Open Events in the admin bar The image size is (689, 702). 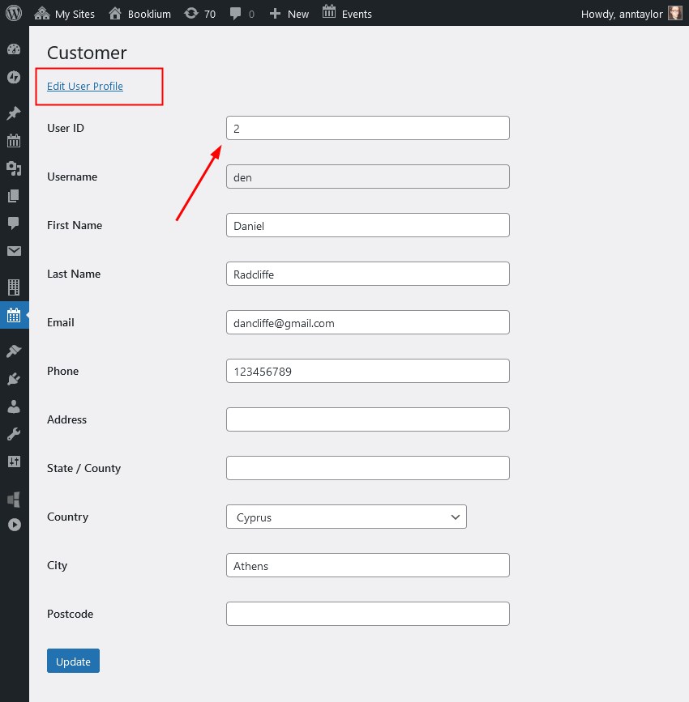(x=347, y=13)
